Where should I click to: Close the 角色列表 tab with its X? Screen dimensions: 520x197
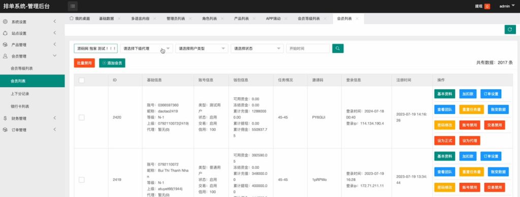point(222,19)
